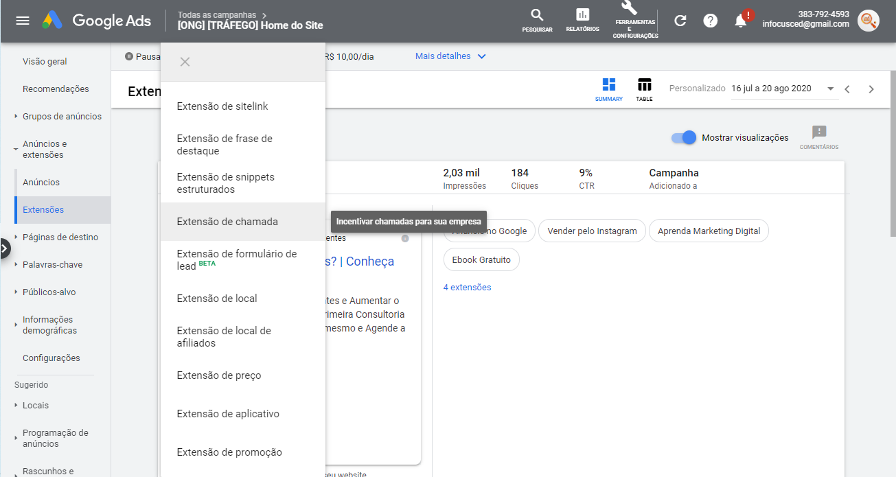
Task: Click Todas as campanhas breadcrumb
Action: click(217, 14)
